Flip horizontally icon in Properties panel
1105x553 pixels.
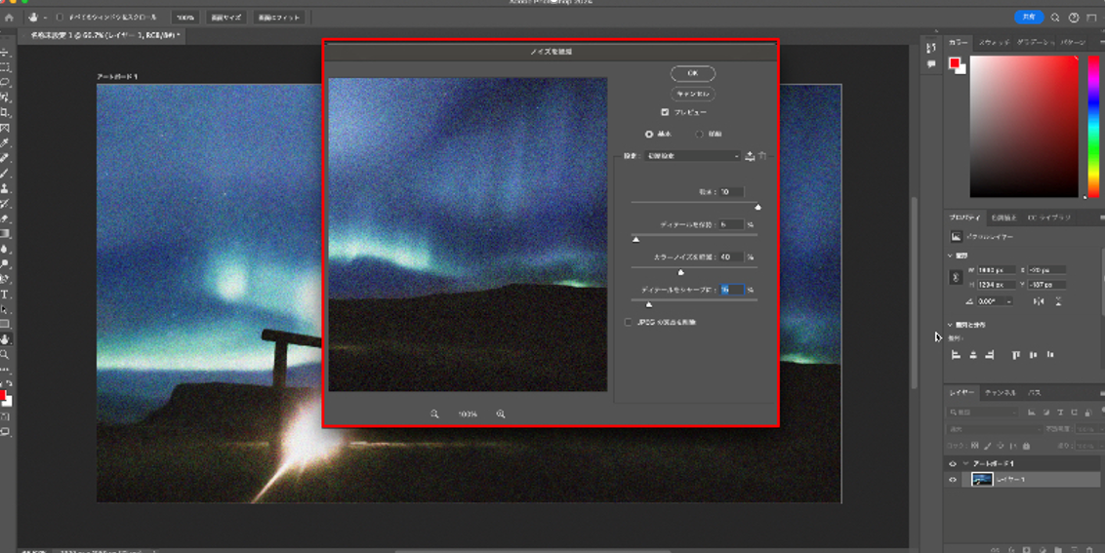coord(1038,302)
